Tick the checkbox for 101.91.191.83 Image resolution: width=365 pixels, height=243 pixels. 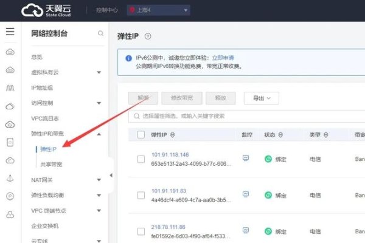(141, 196)
